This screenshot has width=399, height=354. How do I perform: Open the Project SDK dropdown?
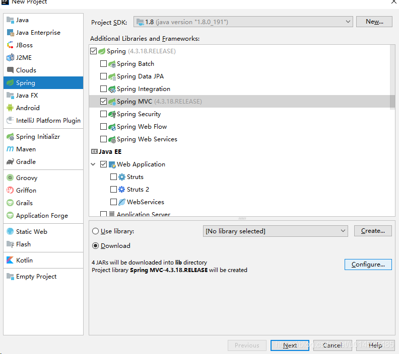[x=243, y=22]
